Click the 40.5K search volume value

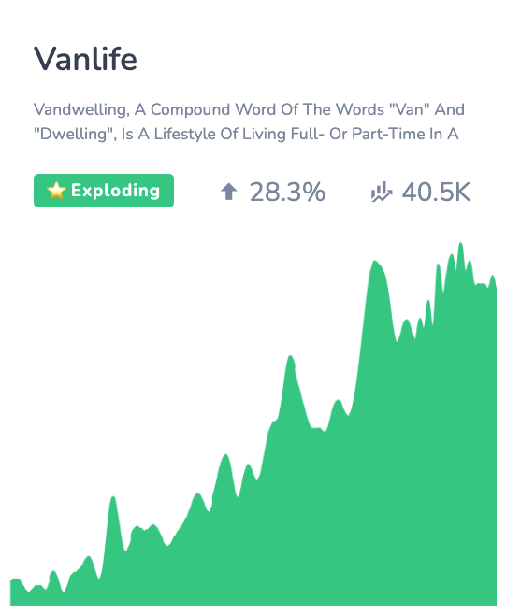pyautogui.click(x=436, y=193)
